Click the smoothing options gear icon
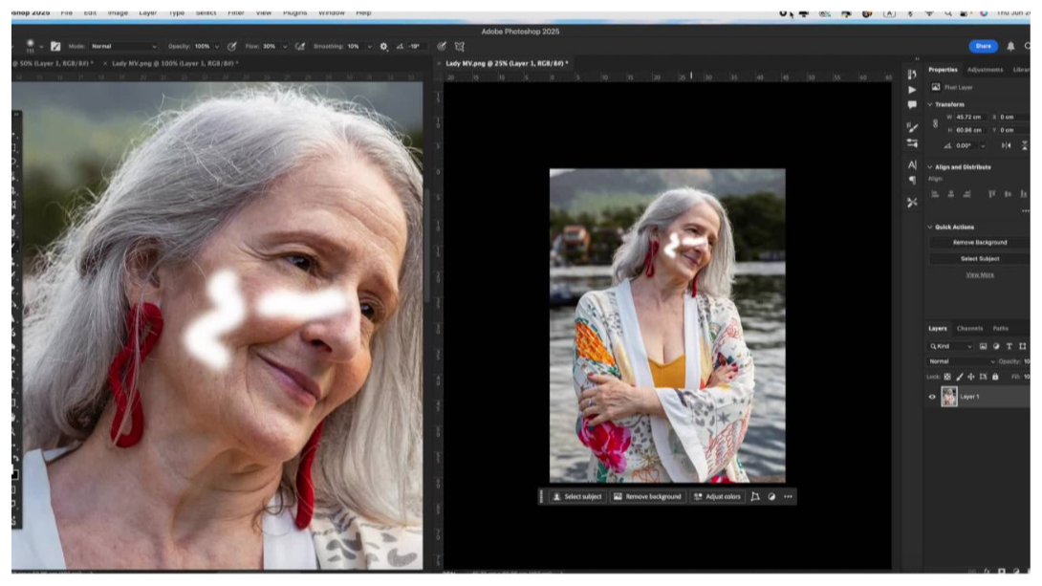 click(x=383, y=46)
